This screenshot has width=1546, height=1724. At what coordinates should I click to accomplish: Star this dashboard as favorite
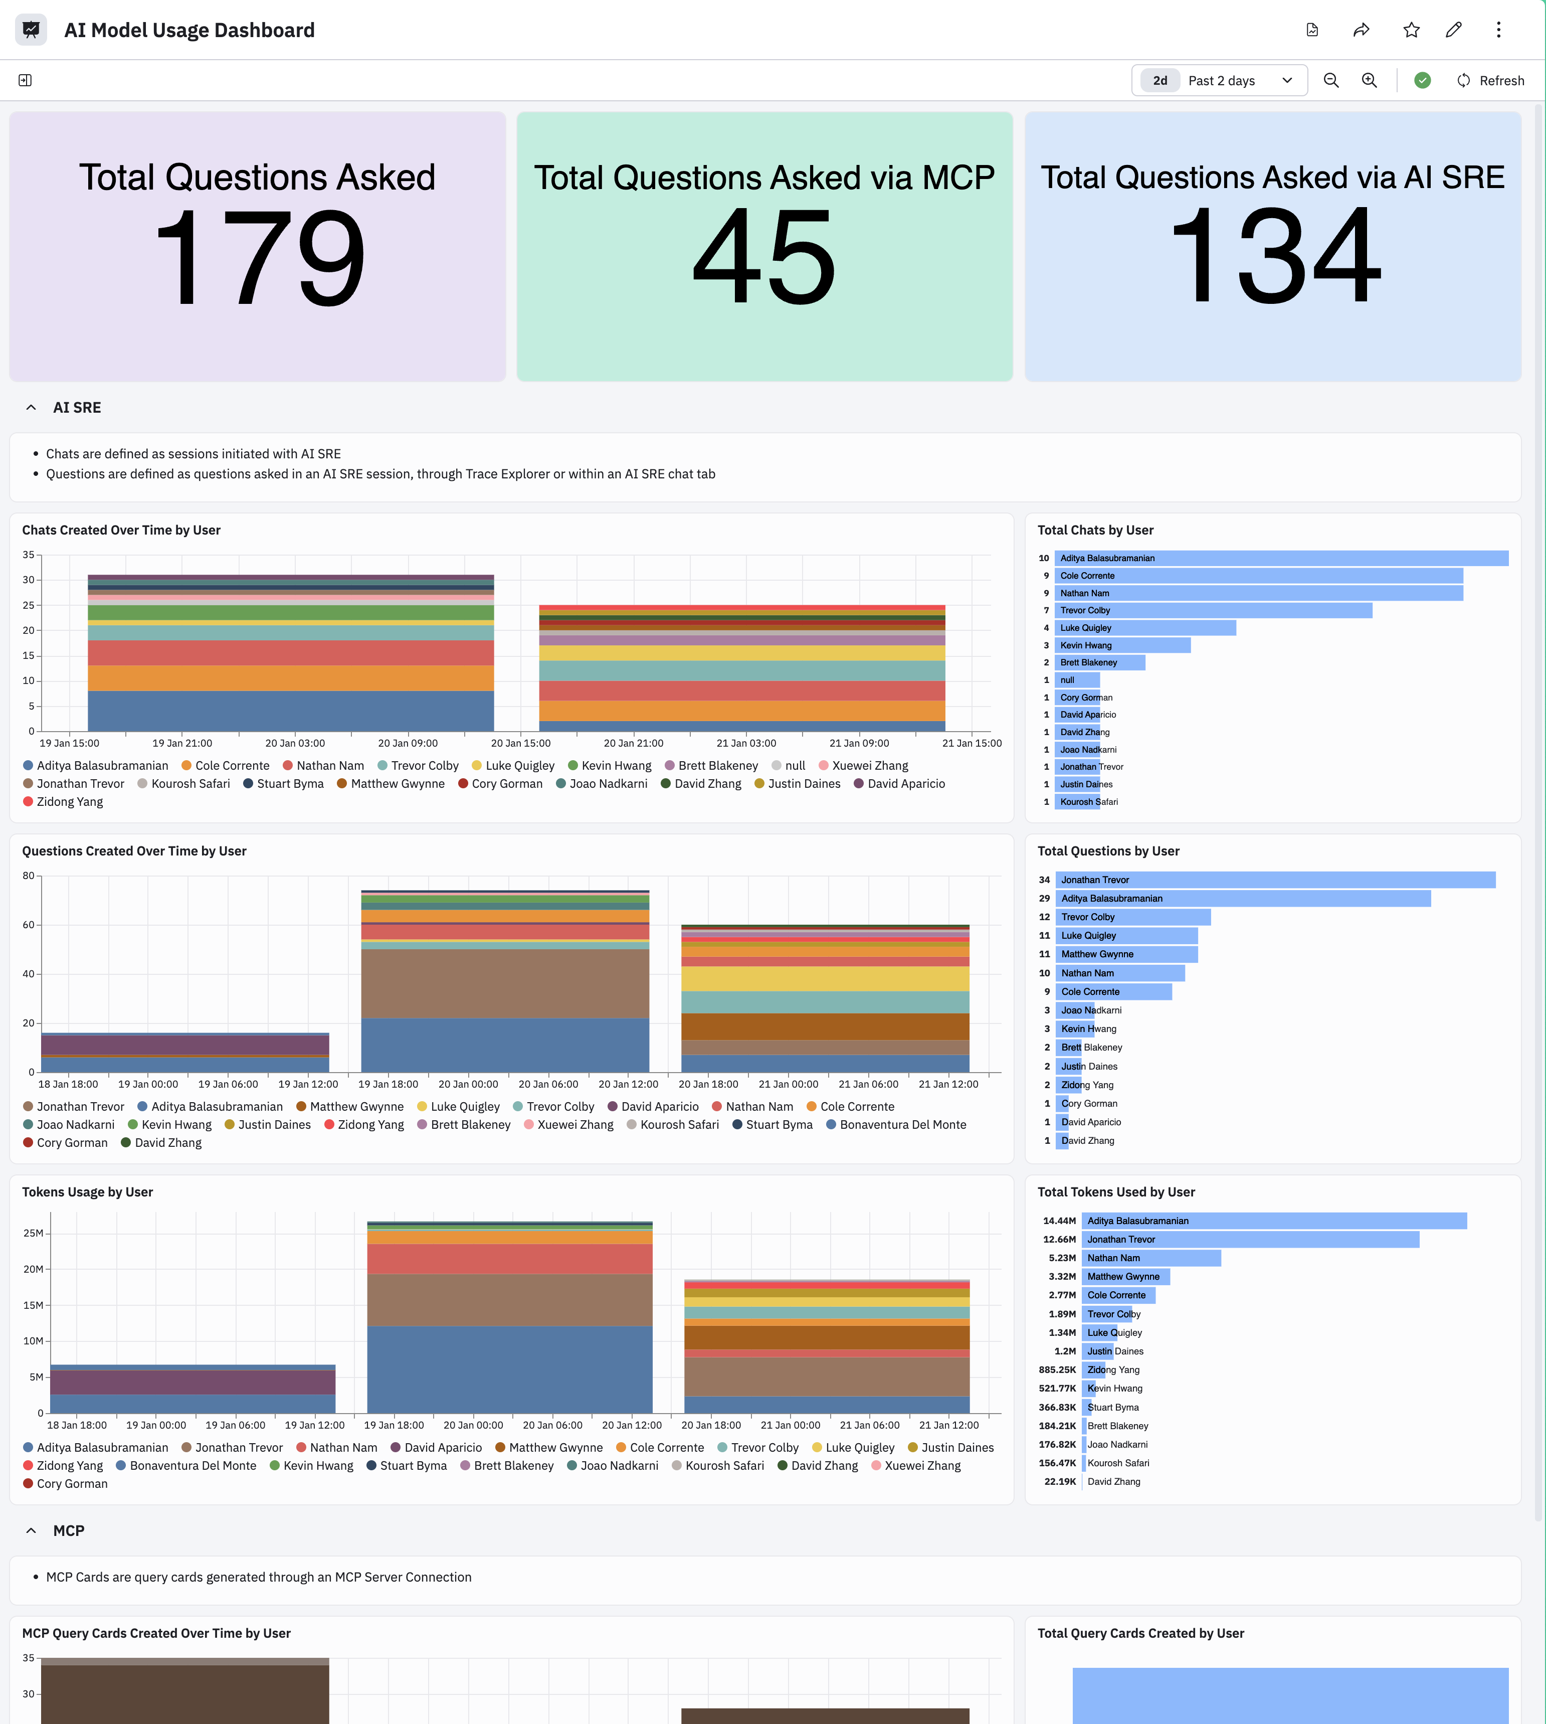click(1411, 30)
